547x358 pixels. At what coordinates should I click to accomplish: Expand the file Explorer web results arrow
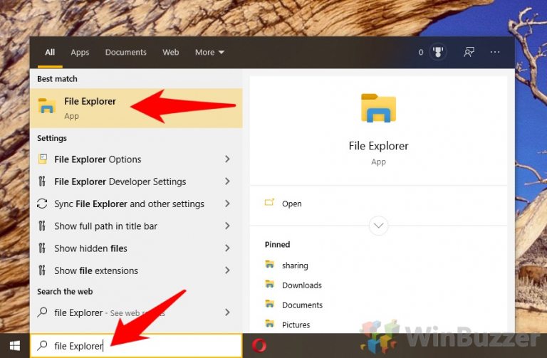click(x=227, y=312)
